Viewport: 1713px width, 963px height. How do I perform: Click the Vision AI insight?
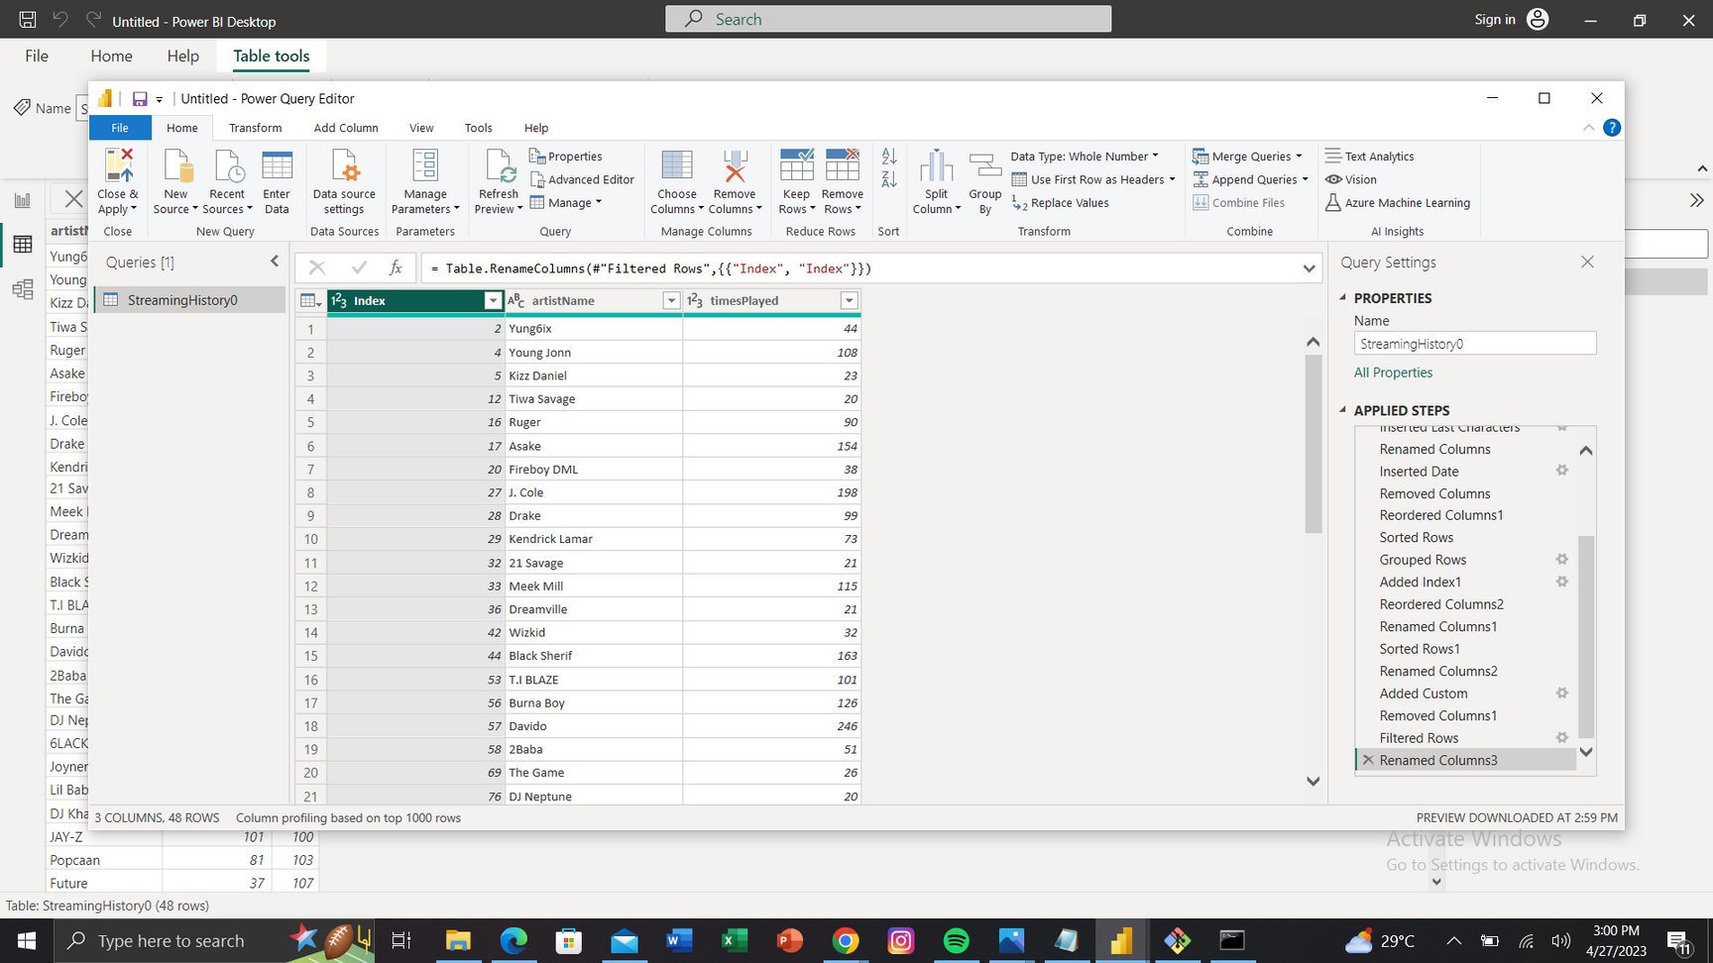pos(1350,179)
